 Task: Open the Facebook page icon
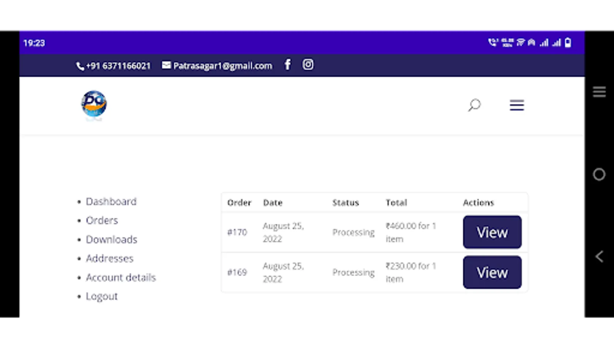pyautogui.click(x=287, y=65)
